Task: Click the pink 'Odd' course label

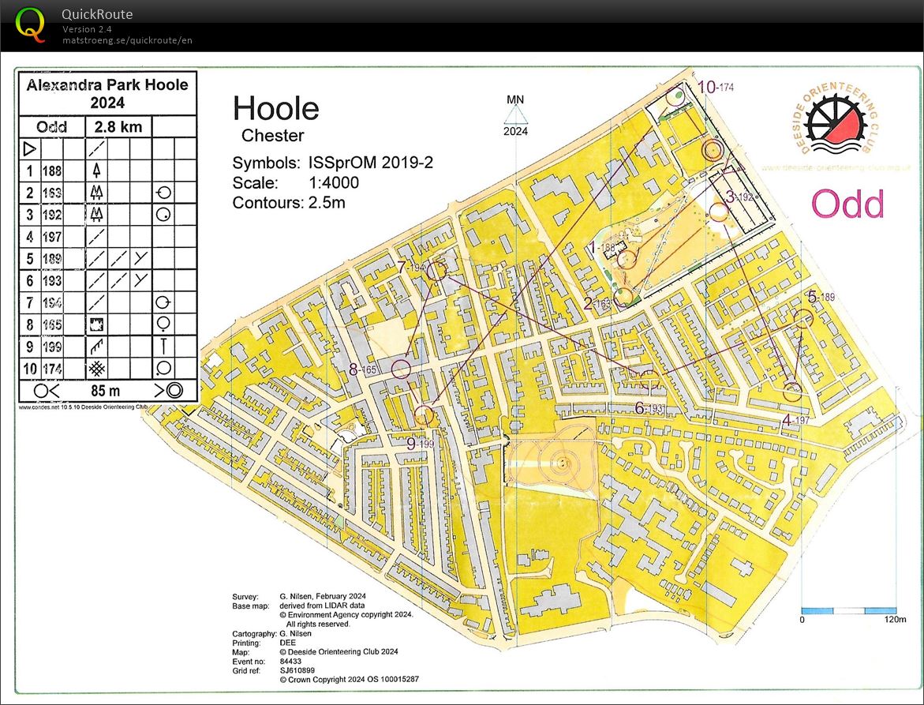Action: [x=847, y=204]
